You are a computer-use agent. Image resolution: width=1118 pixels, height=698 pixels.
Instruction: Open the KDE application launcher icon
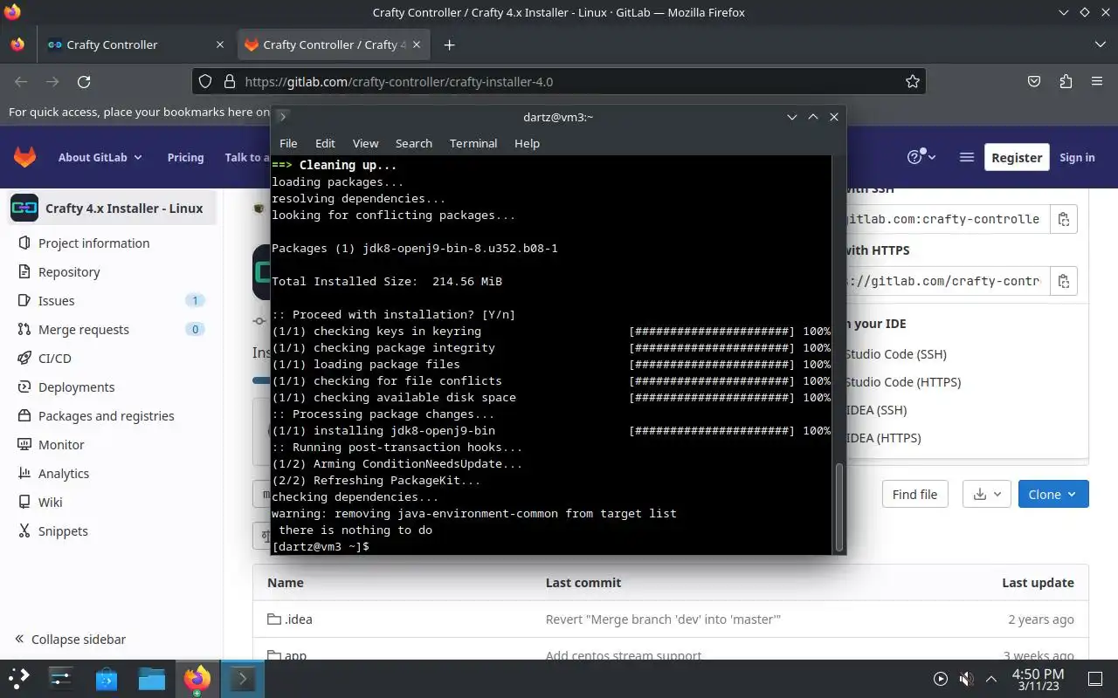point(19,678)
